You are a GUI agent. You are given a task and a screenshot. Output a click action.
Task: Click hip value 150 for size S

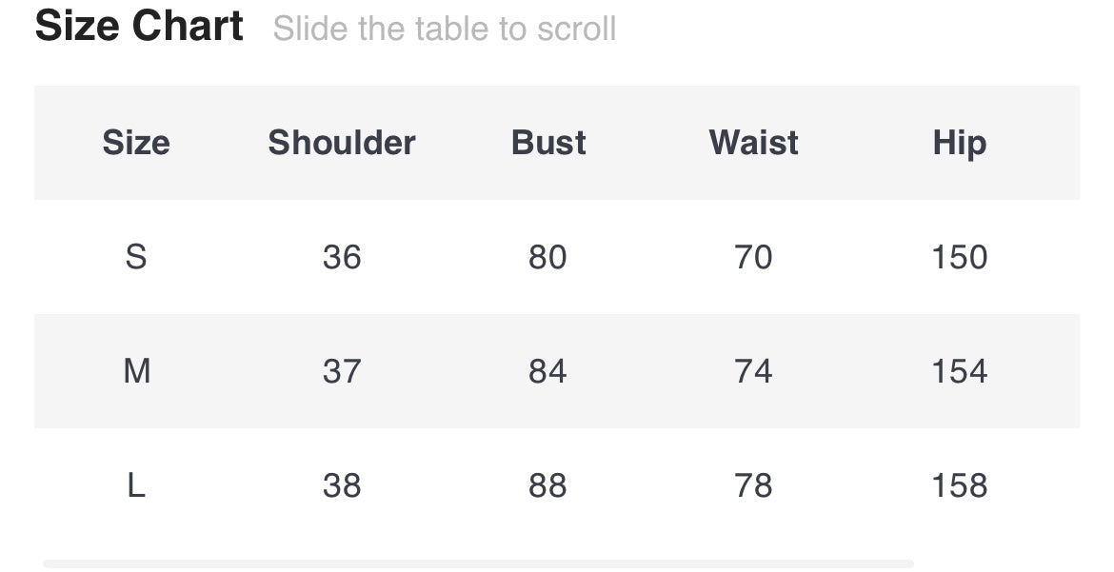[959, 257]
